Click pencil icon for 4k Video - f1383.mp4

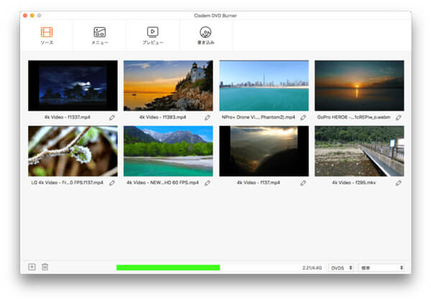[x=208, y=117]
